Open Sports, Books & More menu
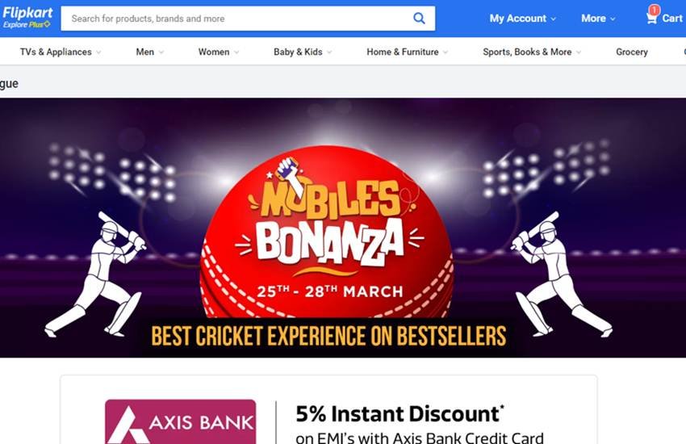Viewport: 686px width, 444px height. click(x=532, y=52)
